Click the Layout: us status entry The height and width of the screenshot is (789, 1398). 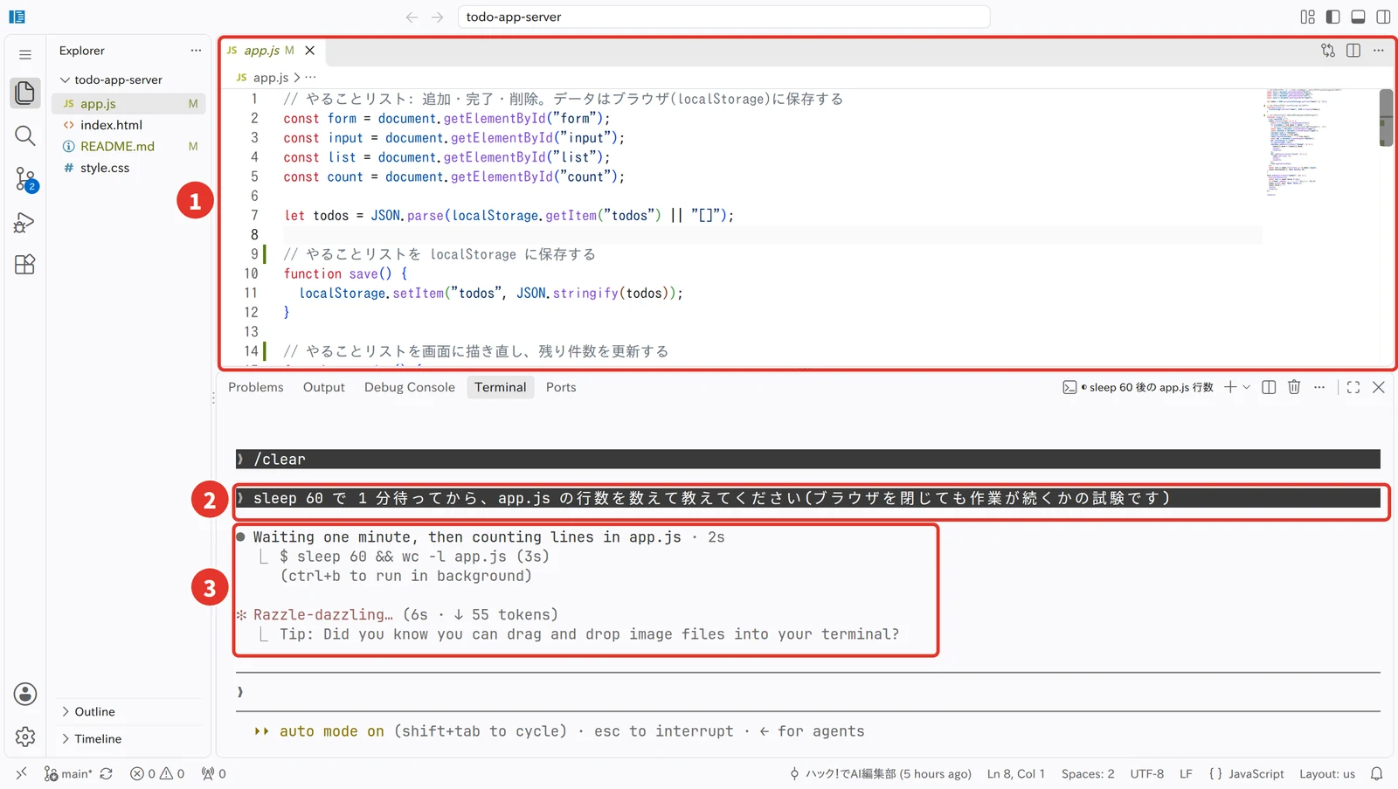point(1326,773)
